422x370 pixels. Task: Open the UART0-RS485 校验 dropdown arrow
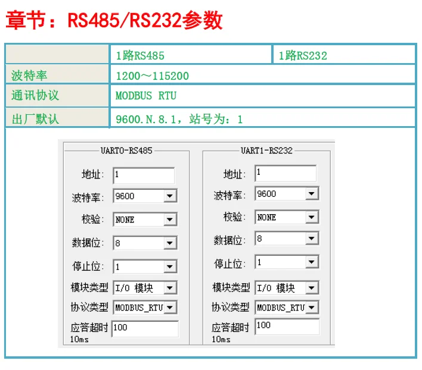click(170, 220)
